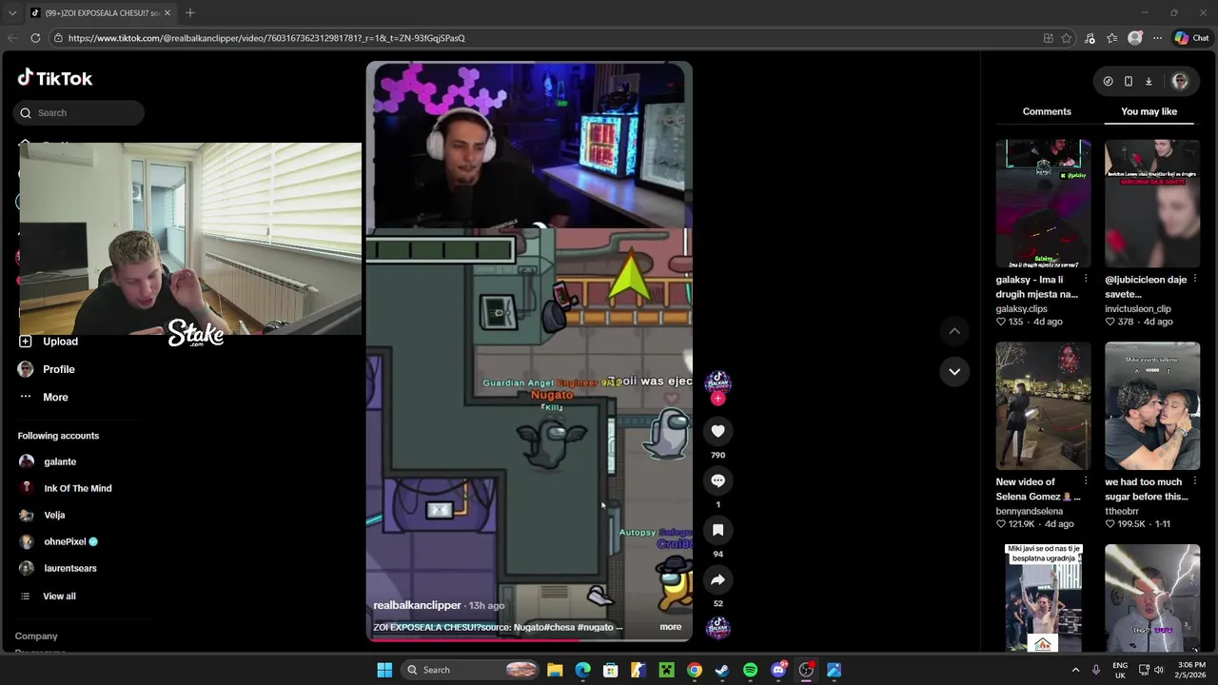Image resolution: width=1218 pixels, height=685 pixels.
Task: Open Microsoft Edge from taskbar
Action: 582,670
